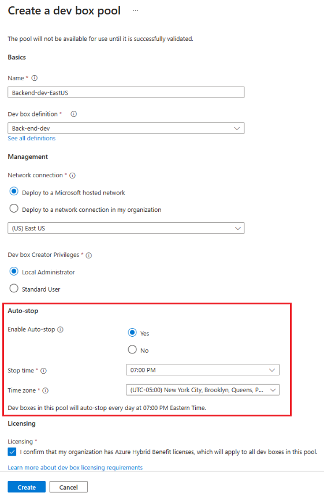The image size is (324, 499).
Task: Click the Enable Auto-stop info icon
Action: click(x=60, y=329)
